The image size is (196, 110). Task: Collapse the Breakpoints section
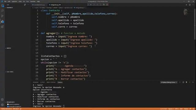[x=10, y=102]
